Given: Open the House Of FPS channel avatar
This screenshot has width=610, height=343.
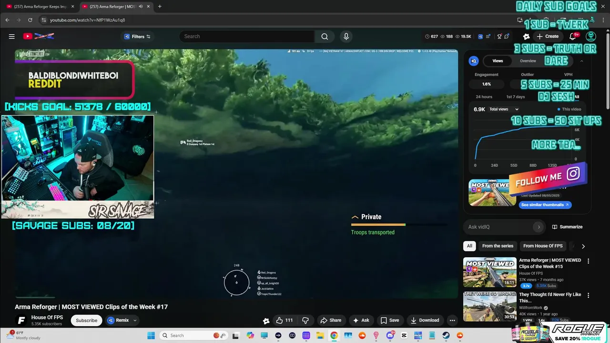Looking at the screenshot, I should tap(21, 321).
